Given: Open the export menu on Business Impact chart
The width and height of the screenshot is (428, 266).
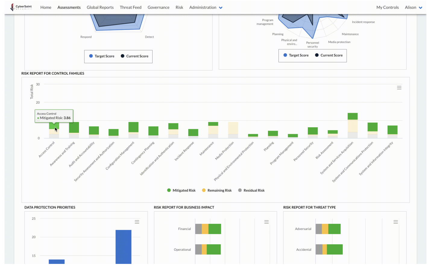Looking at the screenshot, I should [x=266, y=222].
